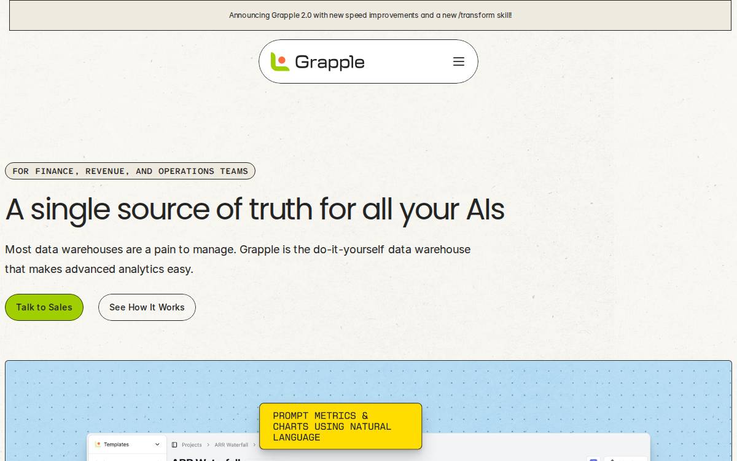
Task: Select the Projects breadcrumb
Action: (x=192, y=445)
